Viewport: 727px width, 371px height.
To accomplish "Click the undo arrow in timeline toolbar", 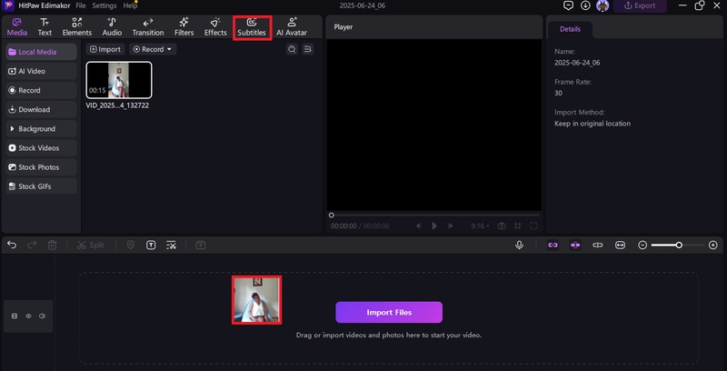I will 12,246.
